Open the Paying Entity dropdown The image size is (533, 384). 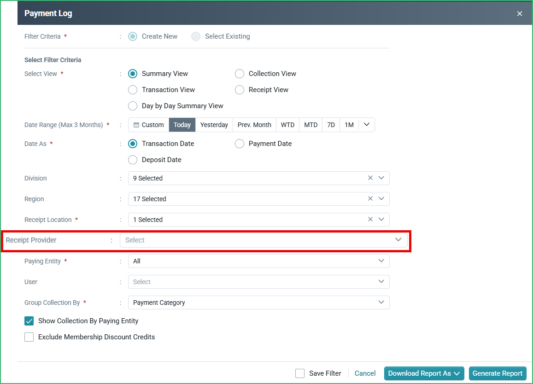259,261
